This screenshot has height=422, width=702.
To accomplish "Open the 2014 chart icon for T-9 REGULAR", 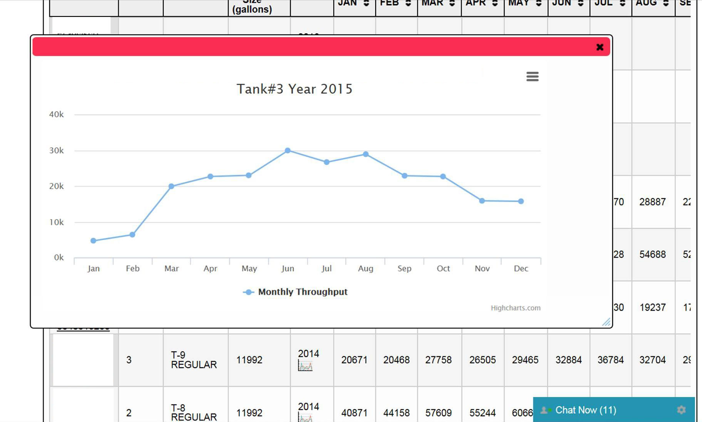I will click(305, 365).
